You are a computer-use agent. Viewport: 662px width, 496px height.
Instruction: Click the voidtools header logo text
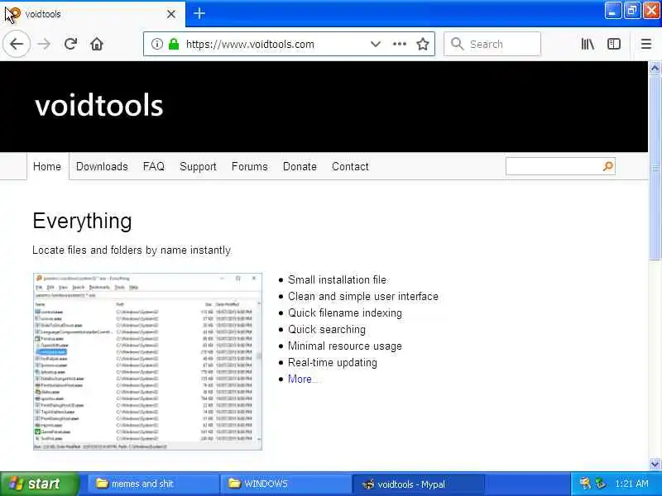[x=98, y=106]
